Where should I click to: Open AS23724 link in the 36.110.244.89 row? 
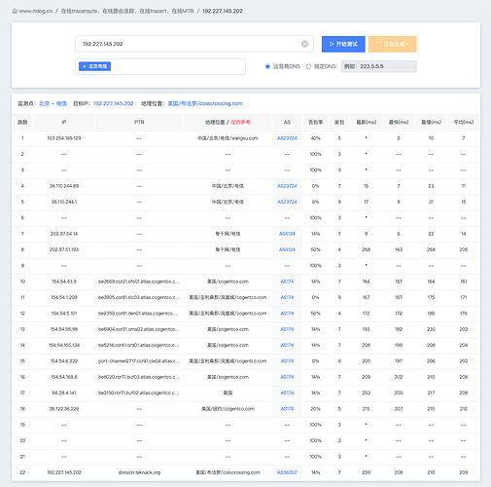pos(287,186)
